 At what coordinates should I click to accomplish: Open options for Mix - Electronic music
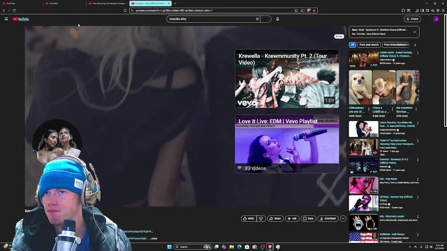pos(418,217)
